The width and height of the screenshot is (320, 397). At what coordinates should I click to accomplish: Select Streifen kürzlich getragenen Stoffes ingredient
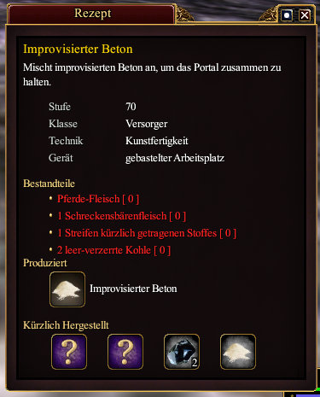click(x=147, y=233)
